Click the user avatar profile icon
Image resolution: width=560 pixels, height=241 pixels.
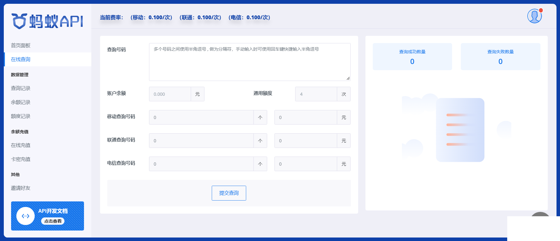click(x=534, y=16)
